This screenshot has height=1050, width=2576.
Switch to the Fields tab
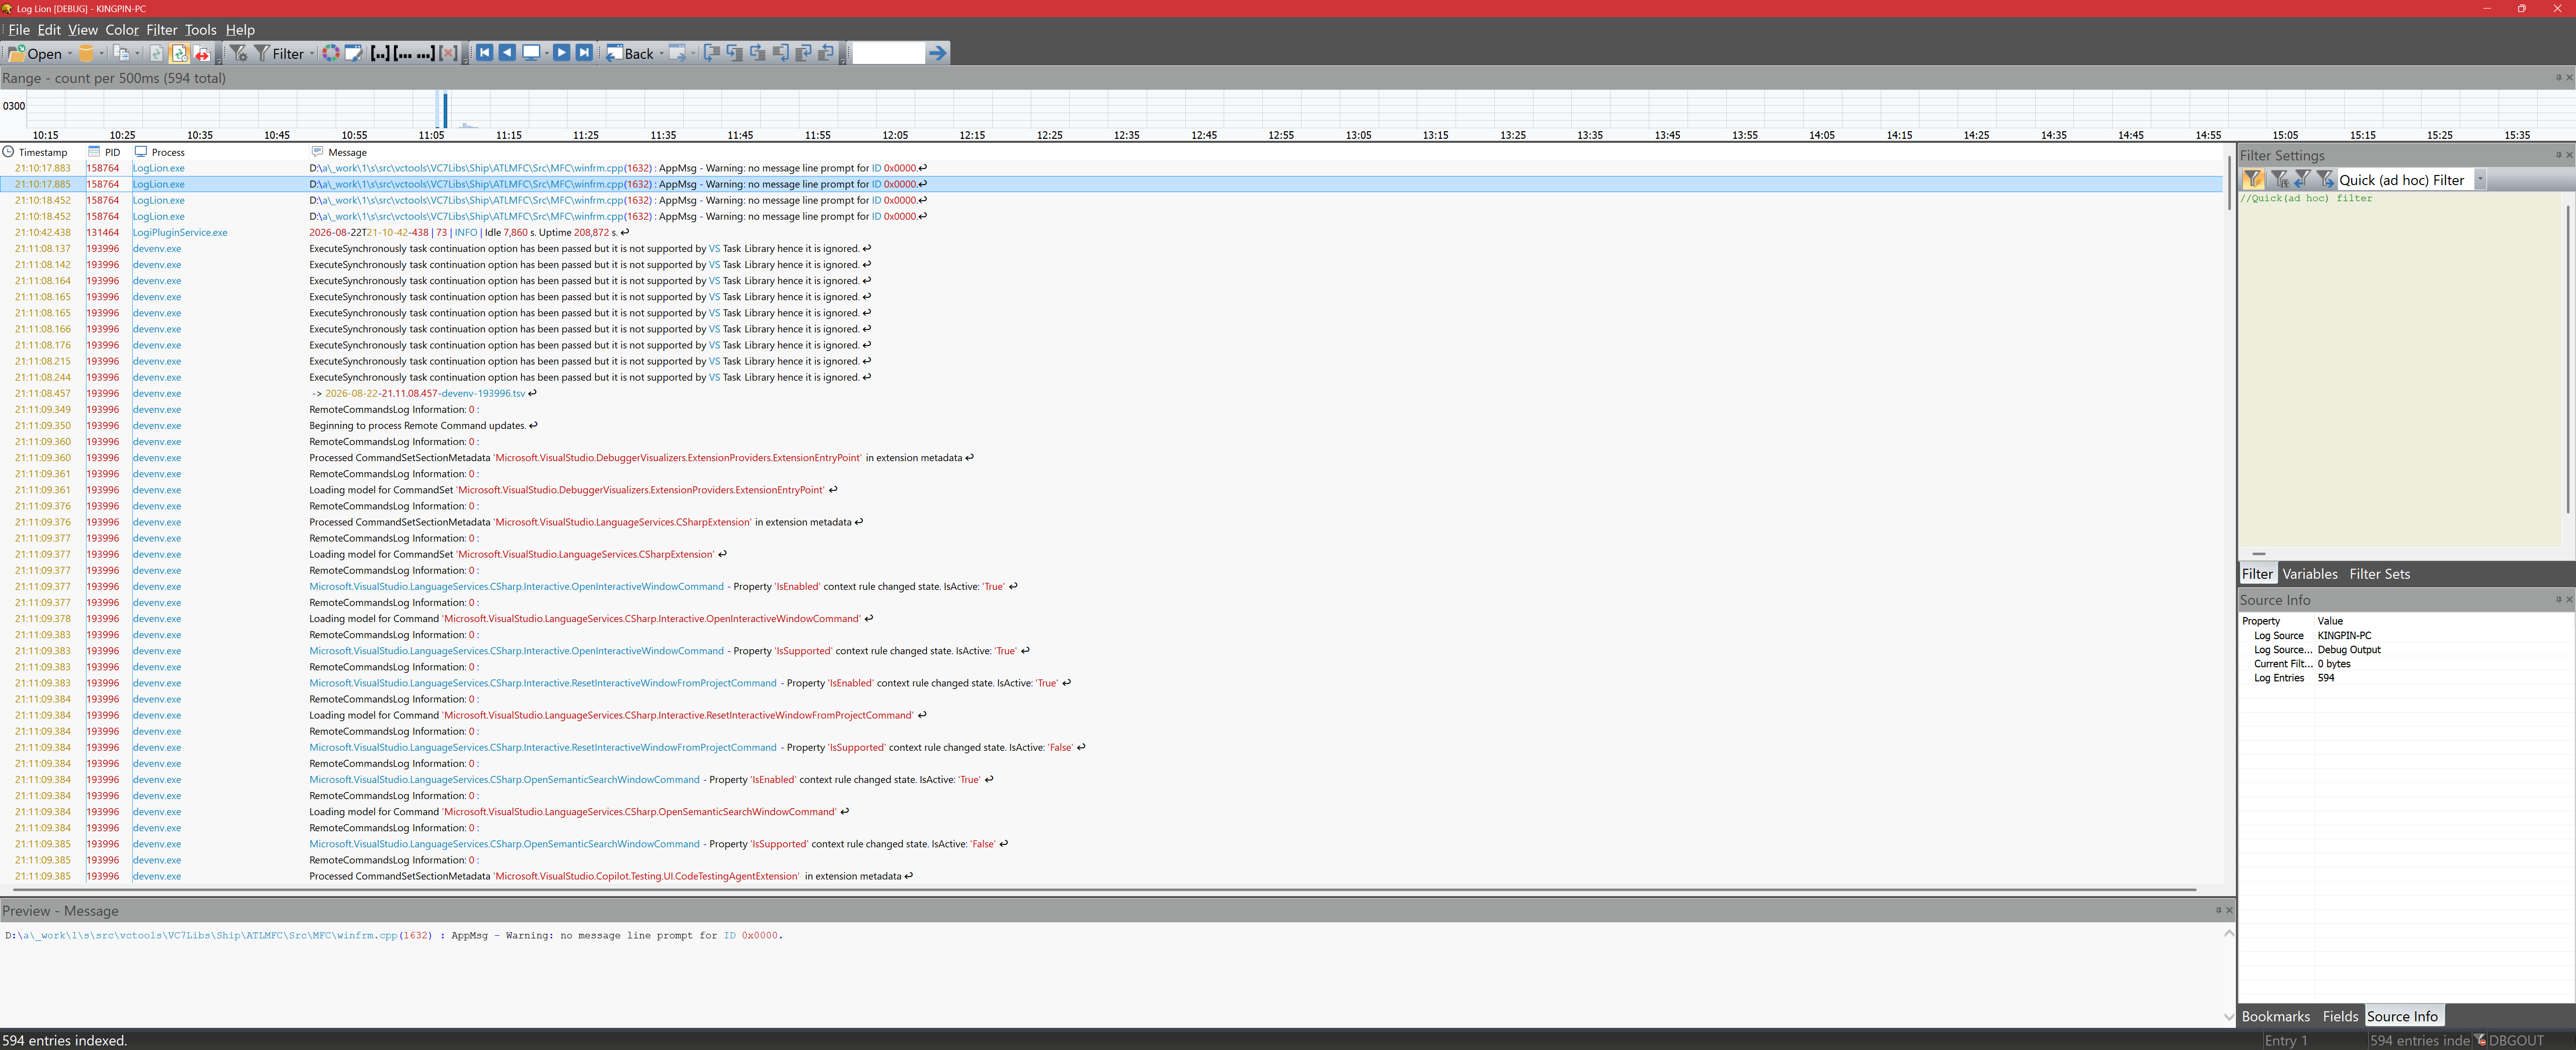coord(2340,1016)
